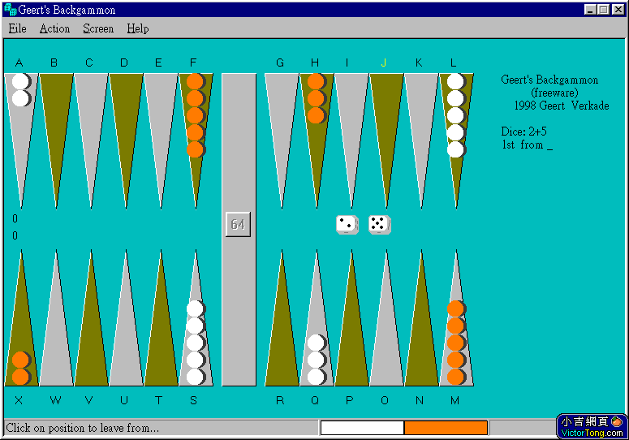
Task: Select empty point T
Action: point(161,317)
